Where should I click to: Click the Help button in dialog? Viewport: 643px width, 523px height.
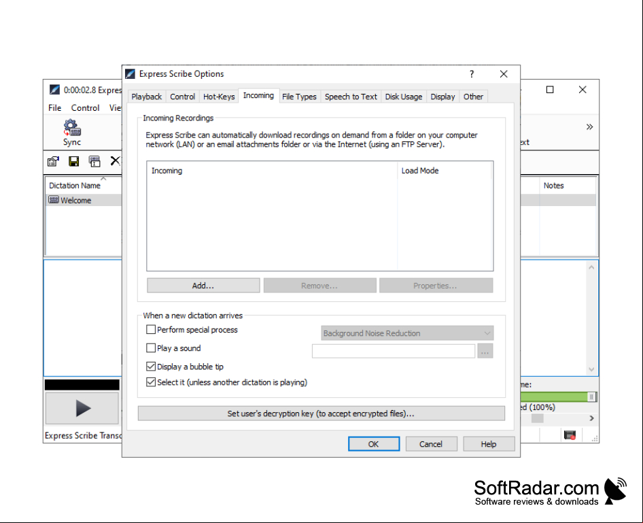(x=489, y=444)
